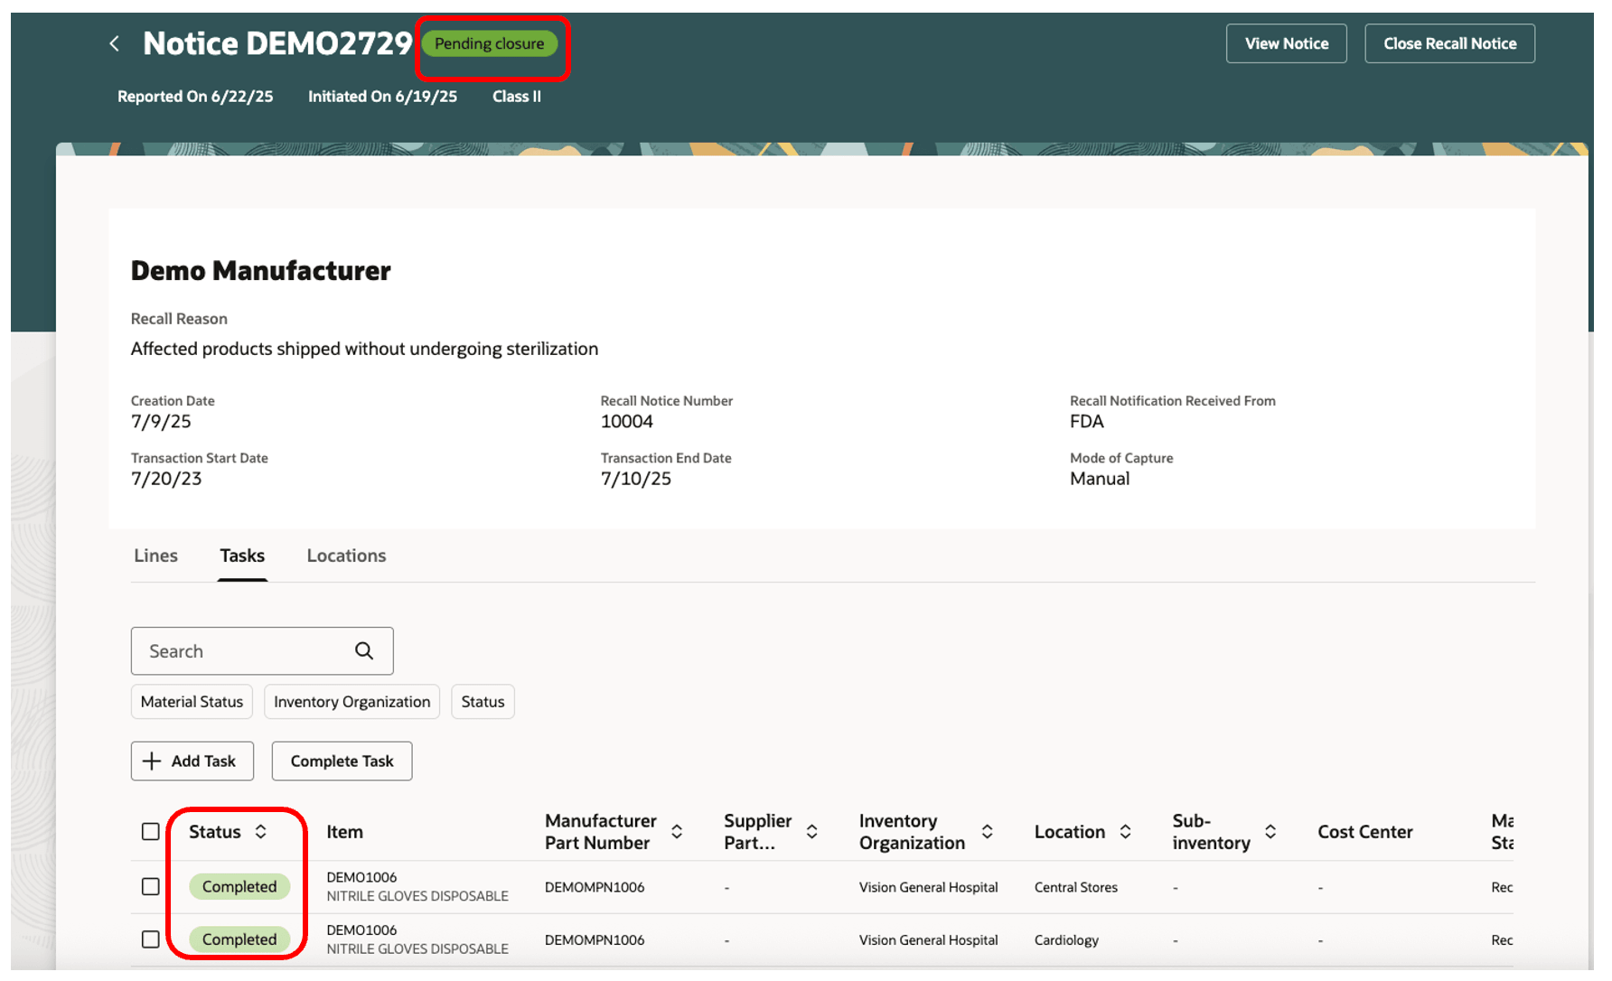Click transaction start date 7/20/23
Screen dimensions: 1612x981
point(166,479)
